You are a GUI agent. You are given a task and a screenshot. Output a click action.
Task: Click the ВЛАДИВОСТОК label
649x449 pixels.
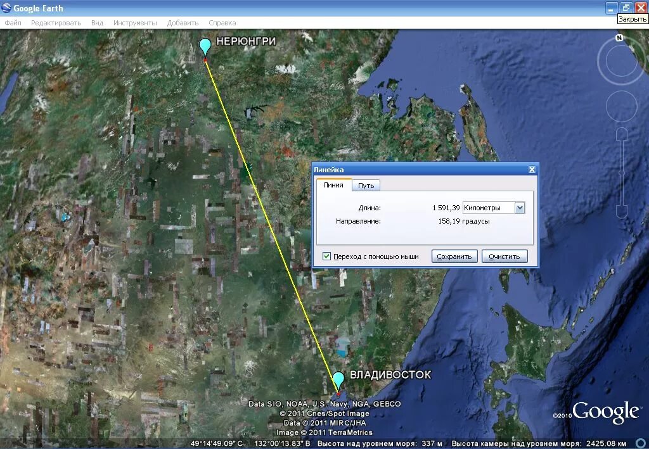point(390,374)
